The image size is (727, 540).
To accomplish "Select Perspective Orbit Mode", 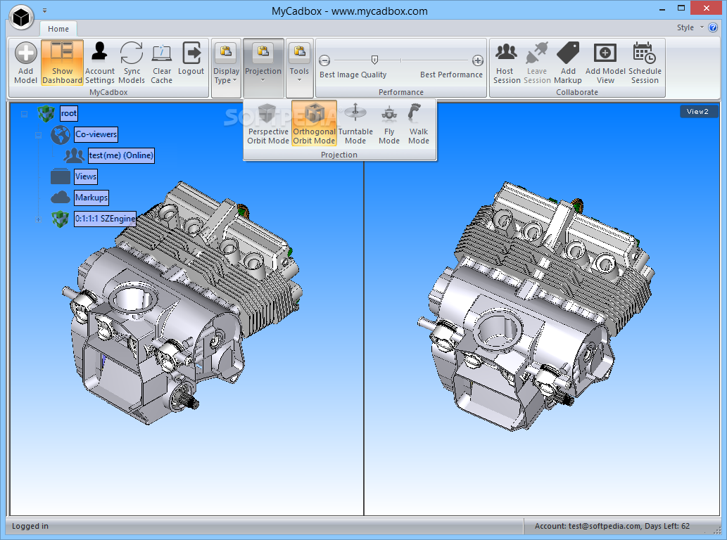I will tap(268, 124).
